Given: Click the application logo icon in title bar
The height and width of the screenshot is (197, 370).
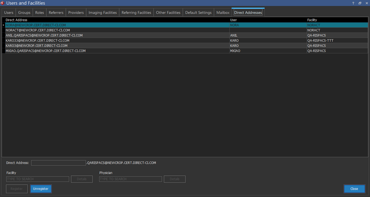Looking at the screenshot, I should (3, 3).
